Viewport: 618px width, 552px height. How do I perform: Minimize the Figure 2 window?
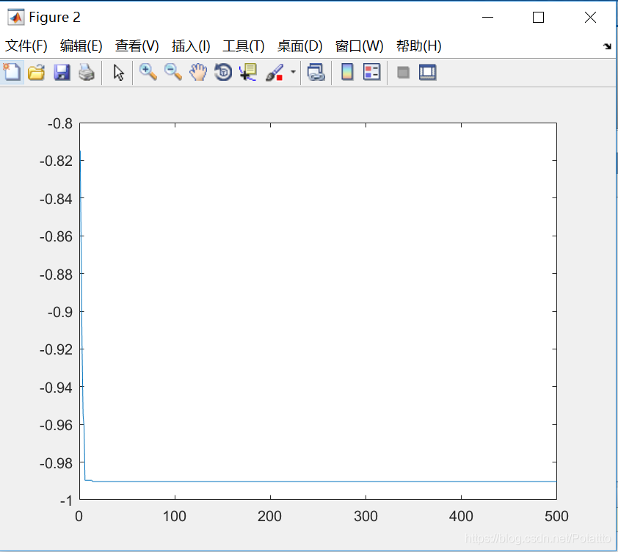coord(487,18)
